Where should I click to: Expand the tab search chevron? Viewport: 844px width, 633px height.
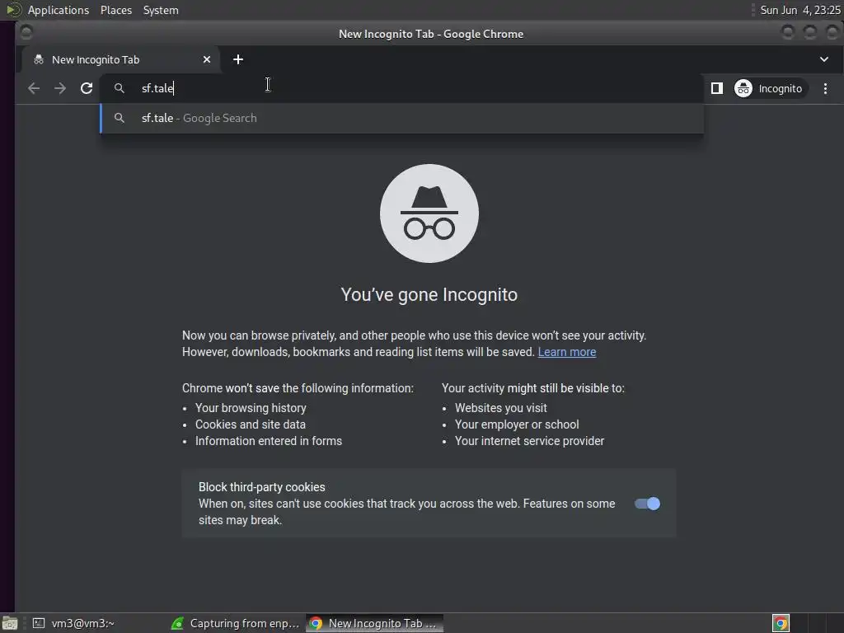[824, 59]
